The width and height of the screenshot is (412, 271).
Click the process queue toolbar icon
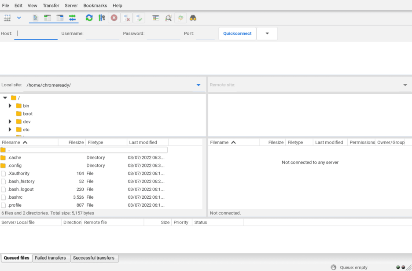point(102,18)
